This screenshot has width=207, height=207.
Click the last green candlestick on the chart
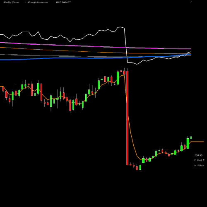click(191, 137)
